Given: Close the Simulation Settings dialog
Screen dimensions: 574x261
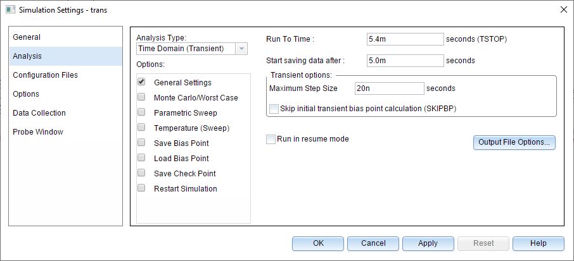Looking at the screenshot, I should click(564, 10).
